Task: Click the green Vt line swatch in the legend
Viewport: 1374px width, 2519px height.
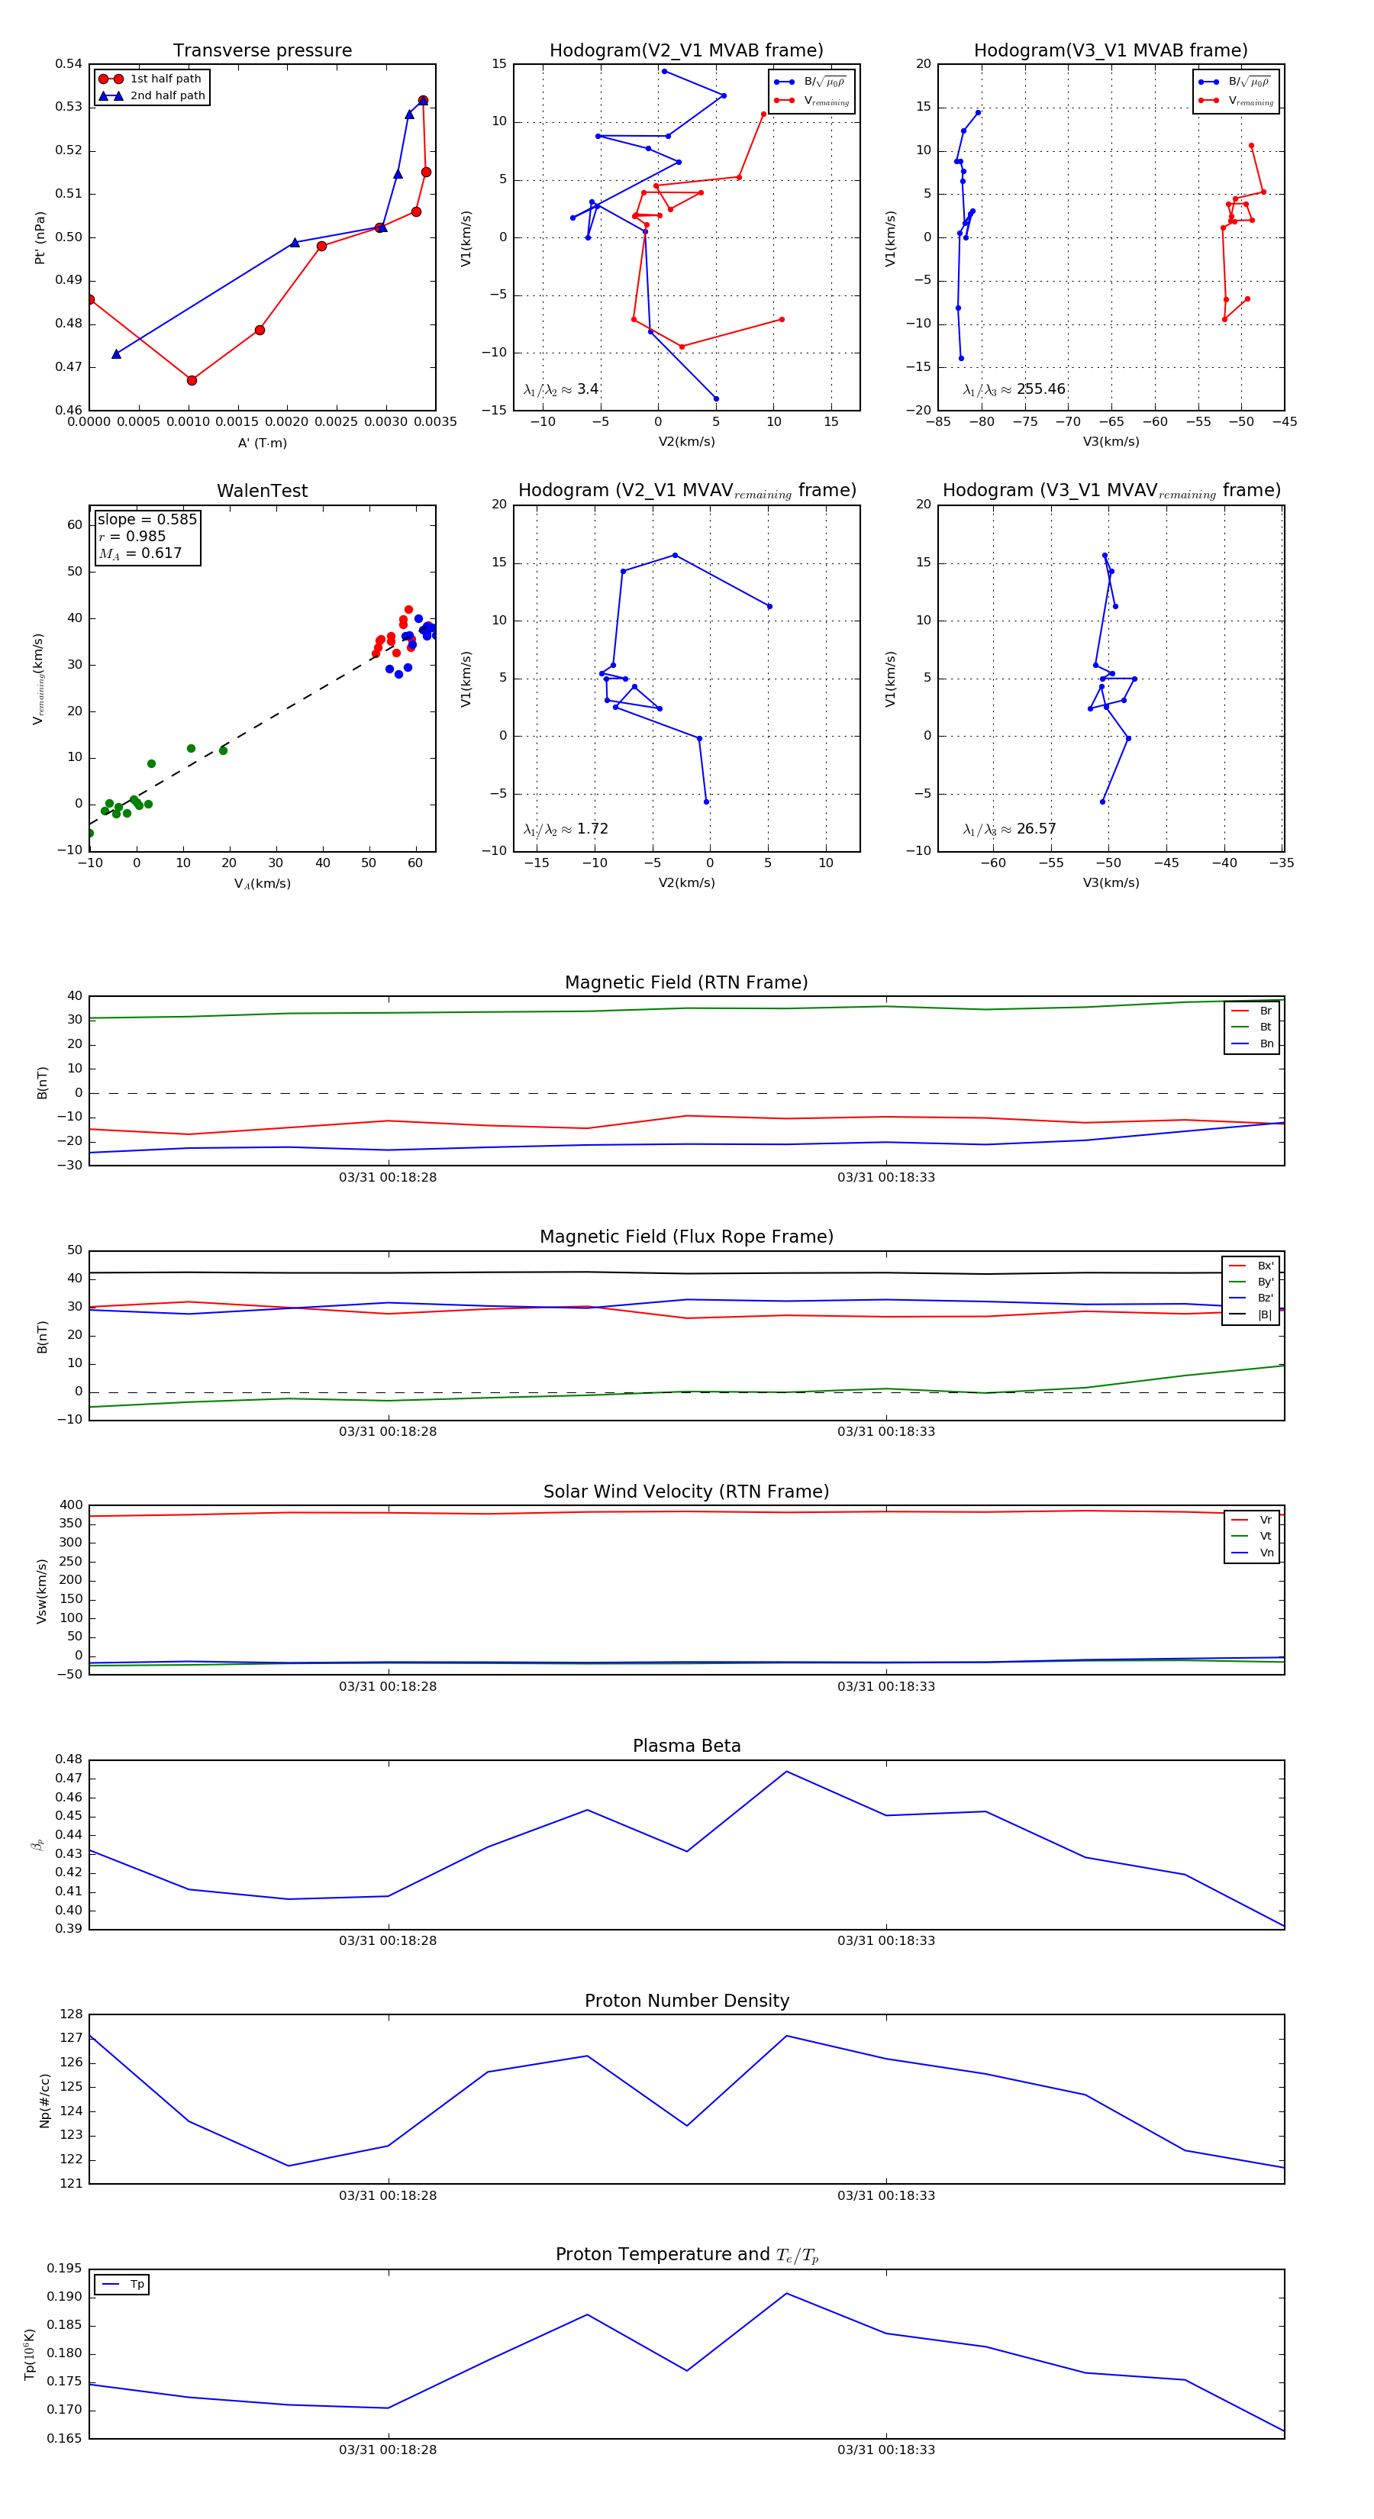Action: tap(1240, 1537)
